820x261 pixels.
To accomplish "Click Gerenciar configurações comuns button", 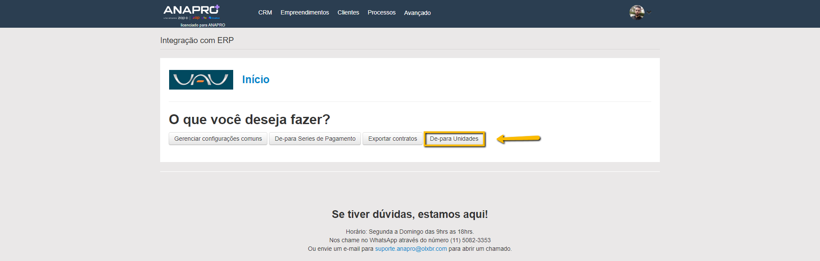I will click(x=218, y=139).
